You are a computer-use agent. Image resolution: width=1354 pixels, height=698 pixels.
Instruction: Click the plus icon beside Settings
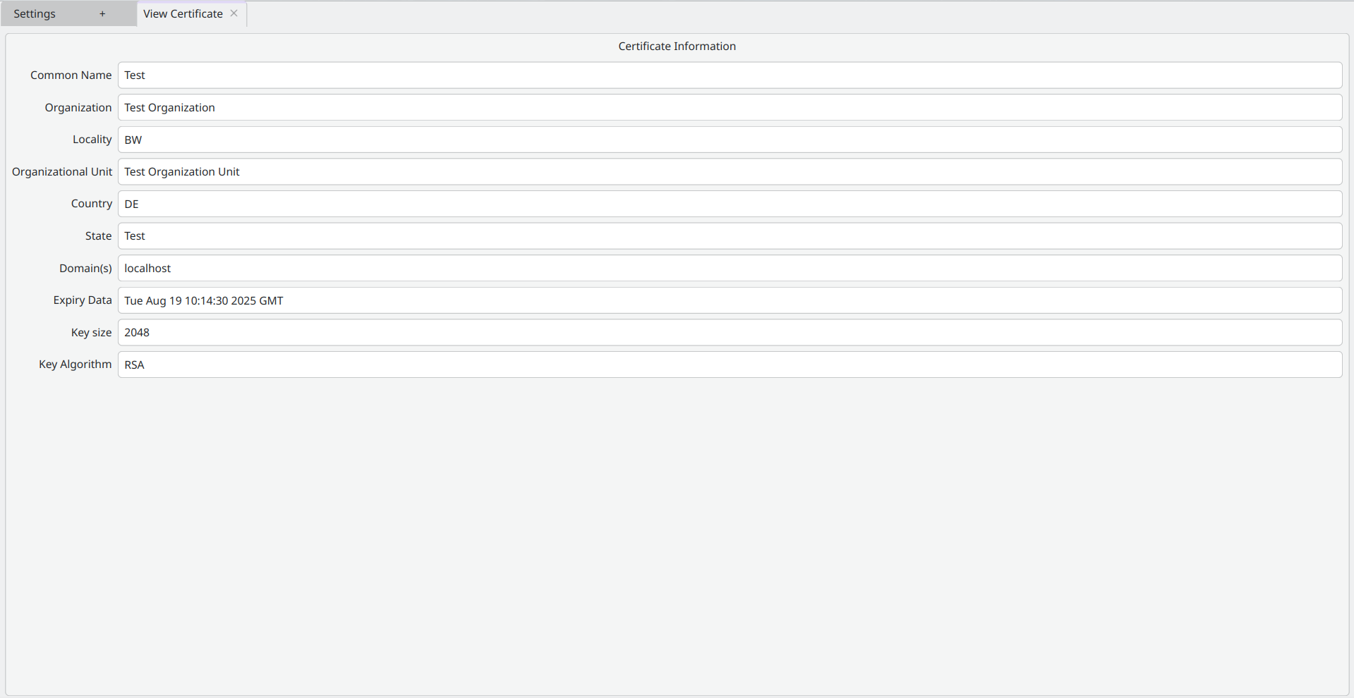[102, 14]
